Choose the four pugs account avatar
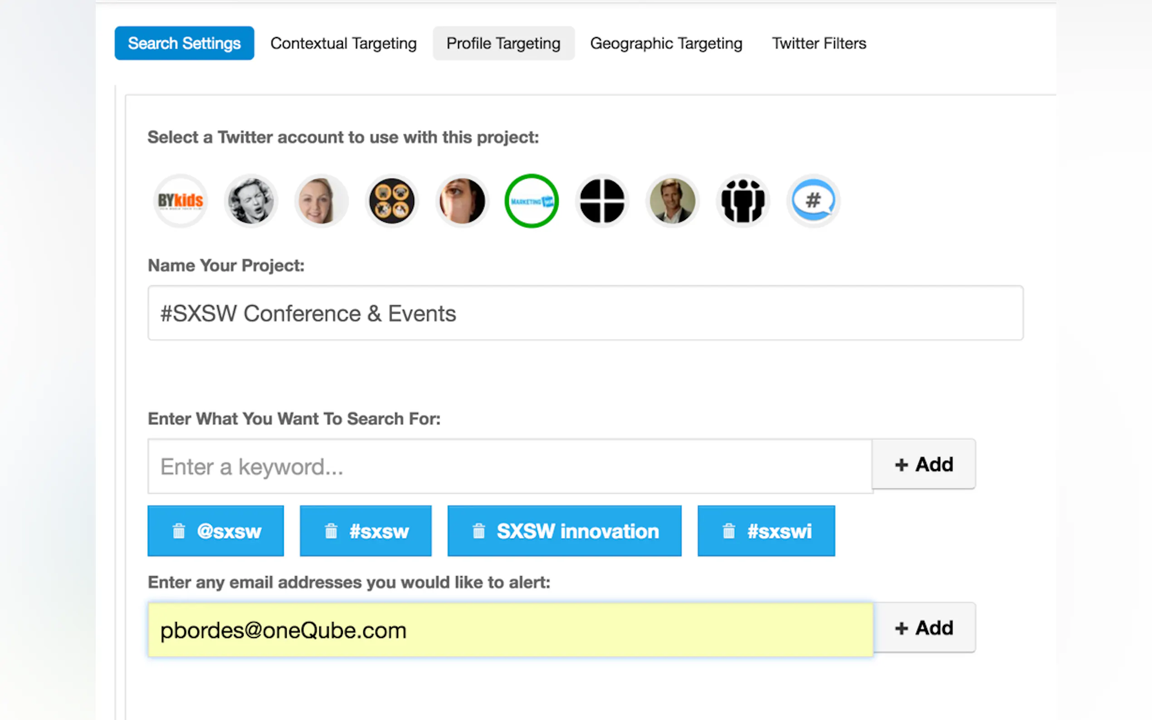 [391, 201]
